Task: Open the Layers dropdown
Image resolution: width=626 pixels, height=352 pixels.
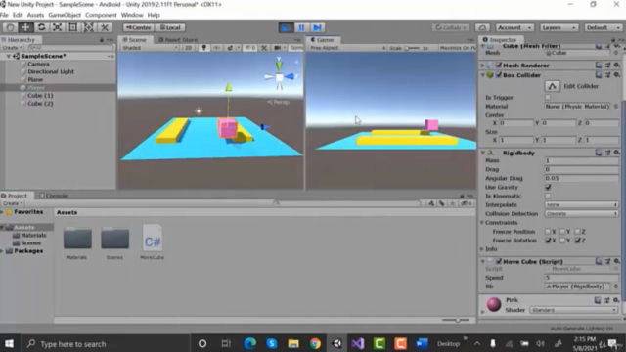Action: [559, 27]
